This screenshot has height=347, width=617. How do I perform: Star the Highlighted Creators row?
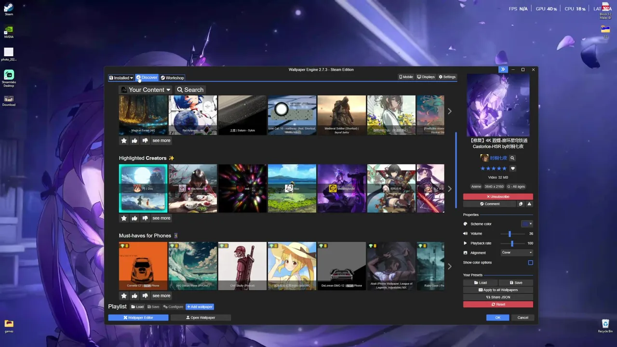(x=124, y=218)
